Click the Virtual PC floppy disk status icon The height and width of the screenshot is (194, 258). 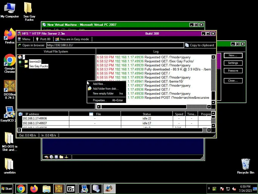tap(56, 157)
